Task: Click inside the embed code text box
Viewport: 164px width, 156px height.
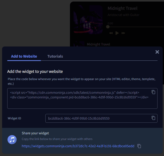Action: click(x=82, y=98)
